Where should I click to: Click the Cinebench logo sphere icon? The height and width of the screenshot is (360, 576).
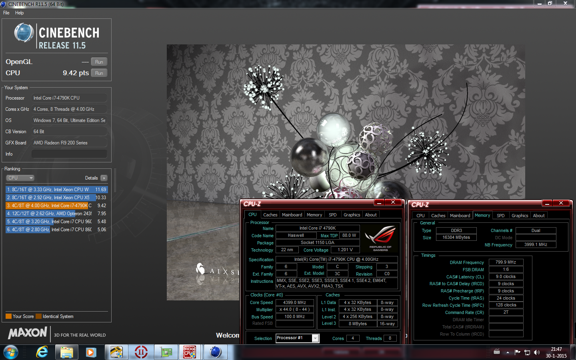click(24, 32)
